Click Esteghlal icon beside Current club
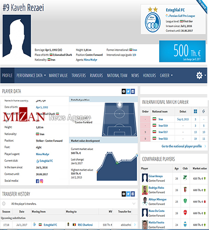Screen dimensions: 209x230 click(37, 161)
